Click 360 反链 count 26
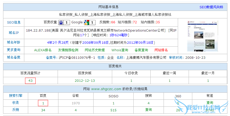Image resolution: width=230 pixels, height=116 pixels. coord(178,110)
